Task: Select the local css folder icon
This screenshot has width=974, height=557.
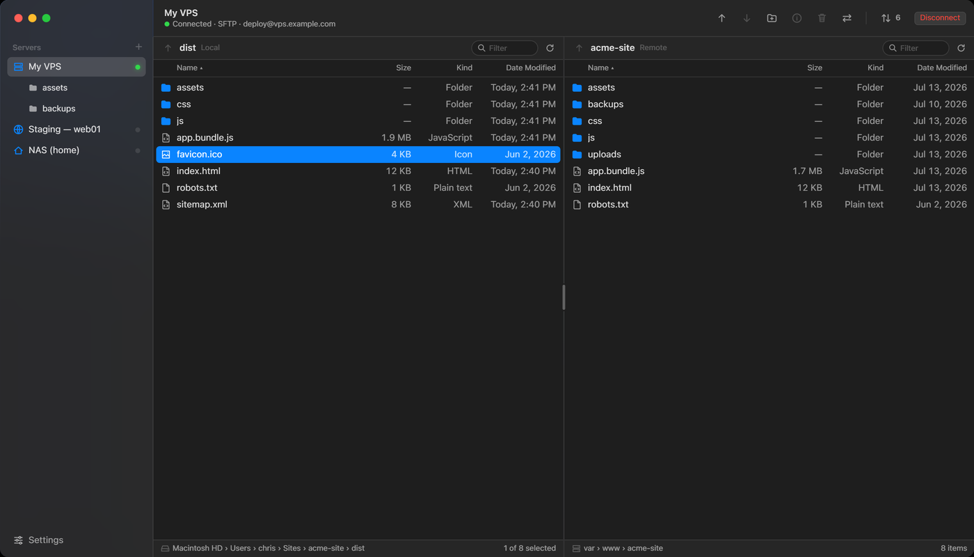Action: tap(166, 104)
